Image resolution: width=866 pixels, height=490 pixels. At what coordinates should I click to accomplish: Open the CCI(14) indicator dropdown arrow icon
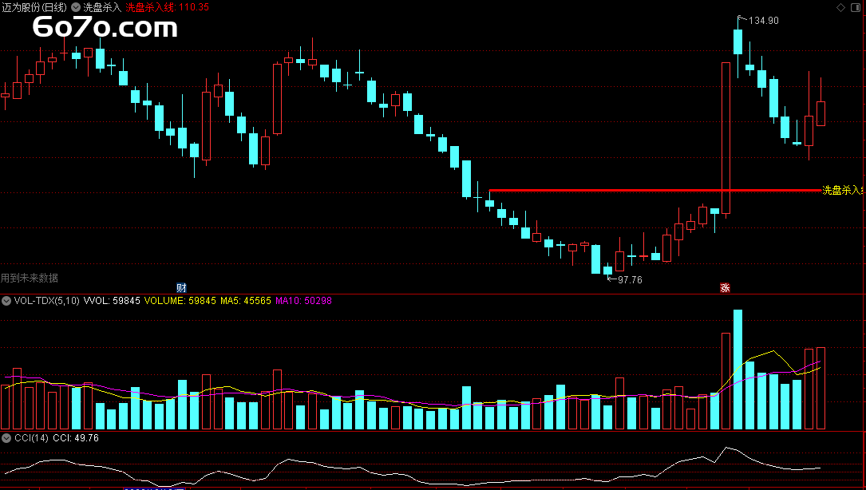[6, 438]
